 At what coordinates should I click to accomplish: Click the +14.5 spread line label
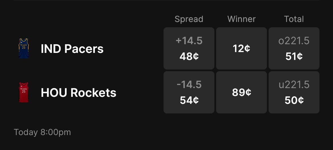189,41
